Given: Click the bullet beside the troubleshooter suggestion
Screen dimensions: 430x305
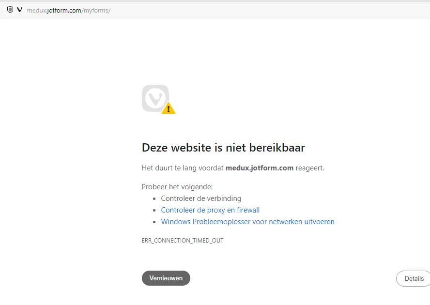Looking at the screenshot, I should (x=154, y=221).
